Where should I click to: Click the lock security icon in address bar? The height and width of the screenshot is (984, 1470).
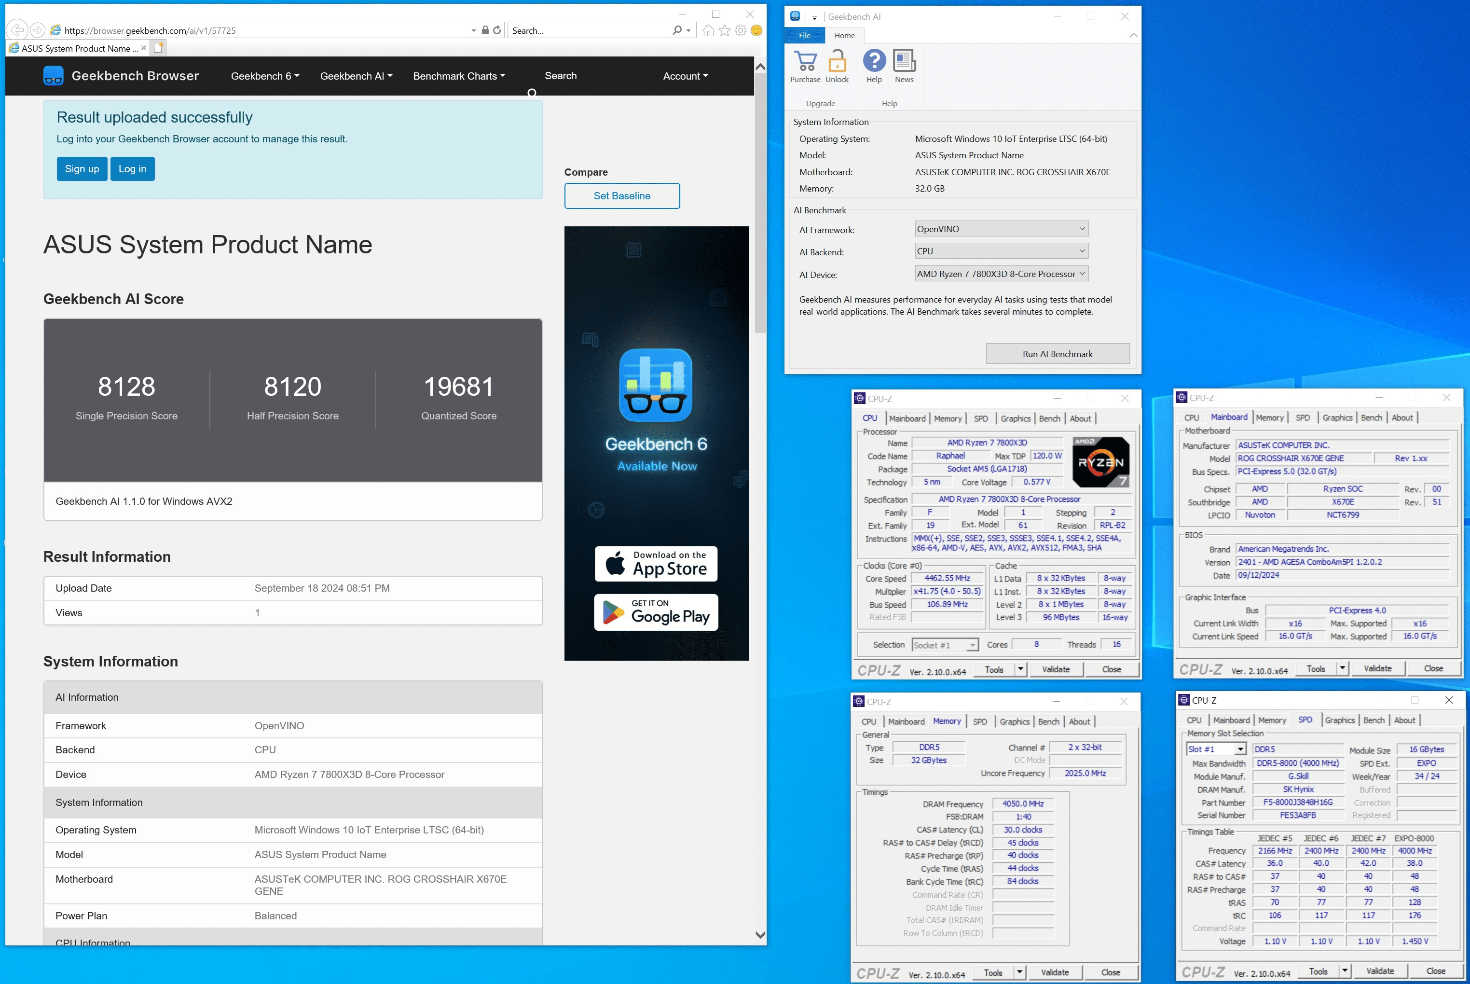(485, 30)
